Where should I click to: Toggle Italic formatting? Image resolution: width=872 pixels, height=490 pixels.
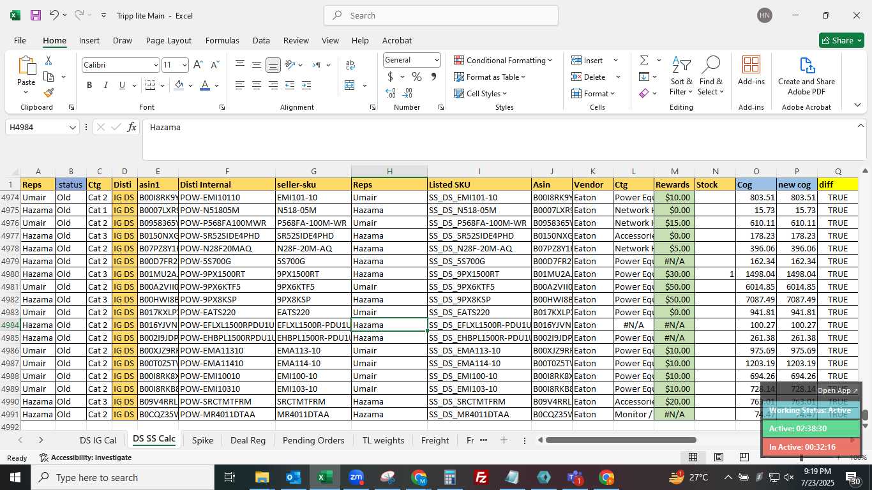click(105, 85)
